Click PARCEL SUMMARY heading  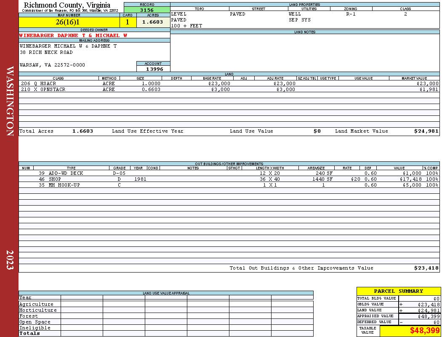[398, 292]
